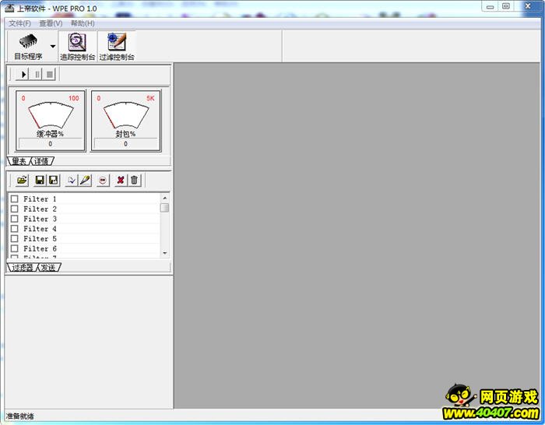Open a filter file with folder icon

click(22, 180)
